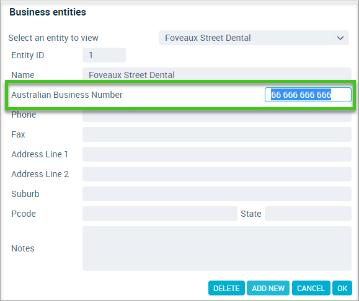The height and width of the screenshot is (301, 359).
Task: Delete the entity with the DELETE button
Action: pos(226,288)
